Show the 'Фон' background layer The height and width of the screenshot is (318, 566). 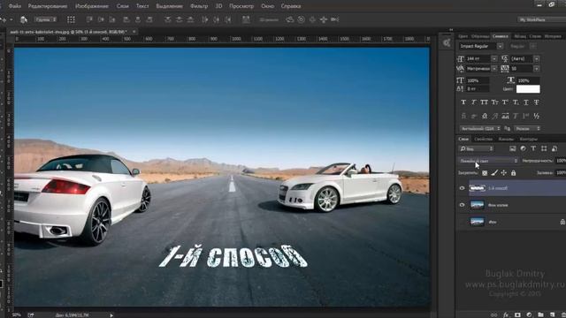[x=462, y=222]
